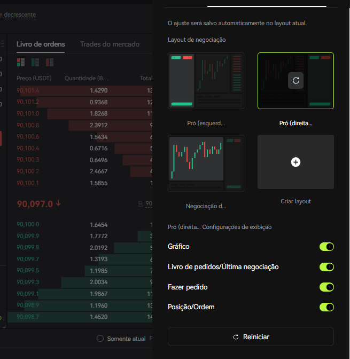Switch to Trades do mercado tab

point(110,44)
